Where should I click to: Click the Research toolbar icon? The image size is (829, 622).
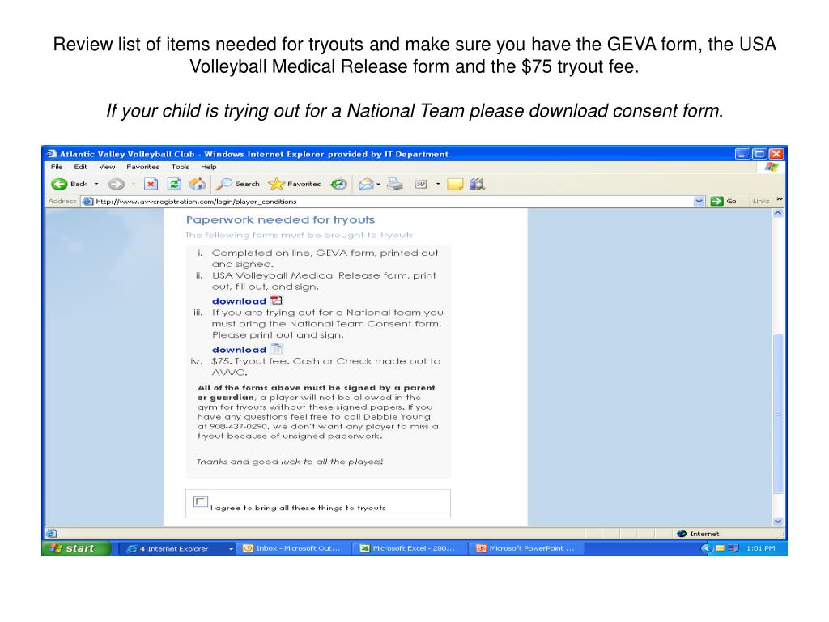tap(477, 184)
